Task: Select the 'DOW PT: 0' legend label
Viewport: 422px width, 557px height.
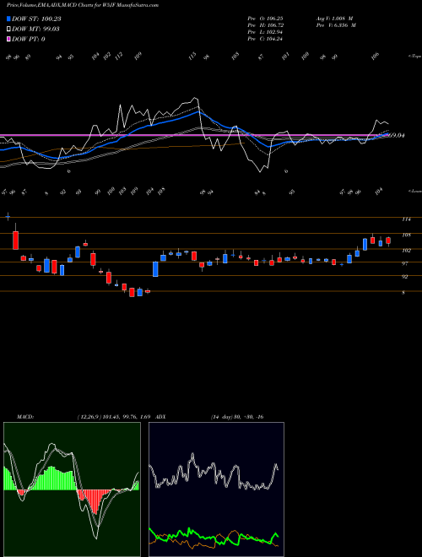Action: (29, 39)
